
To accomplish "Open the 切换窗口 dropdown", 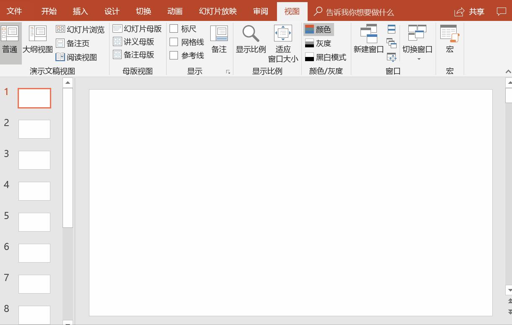I will tap(417, 41).
